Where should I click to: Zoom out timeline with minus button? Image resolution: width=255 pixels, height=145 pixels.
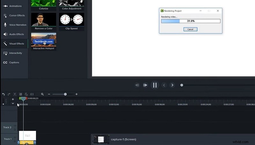click(49, 94)
